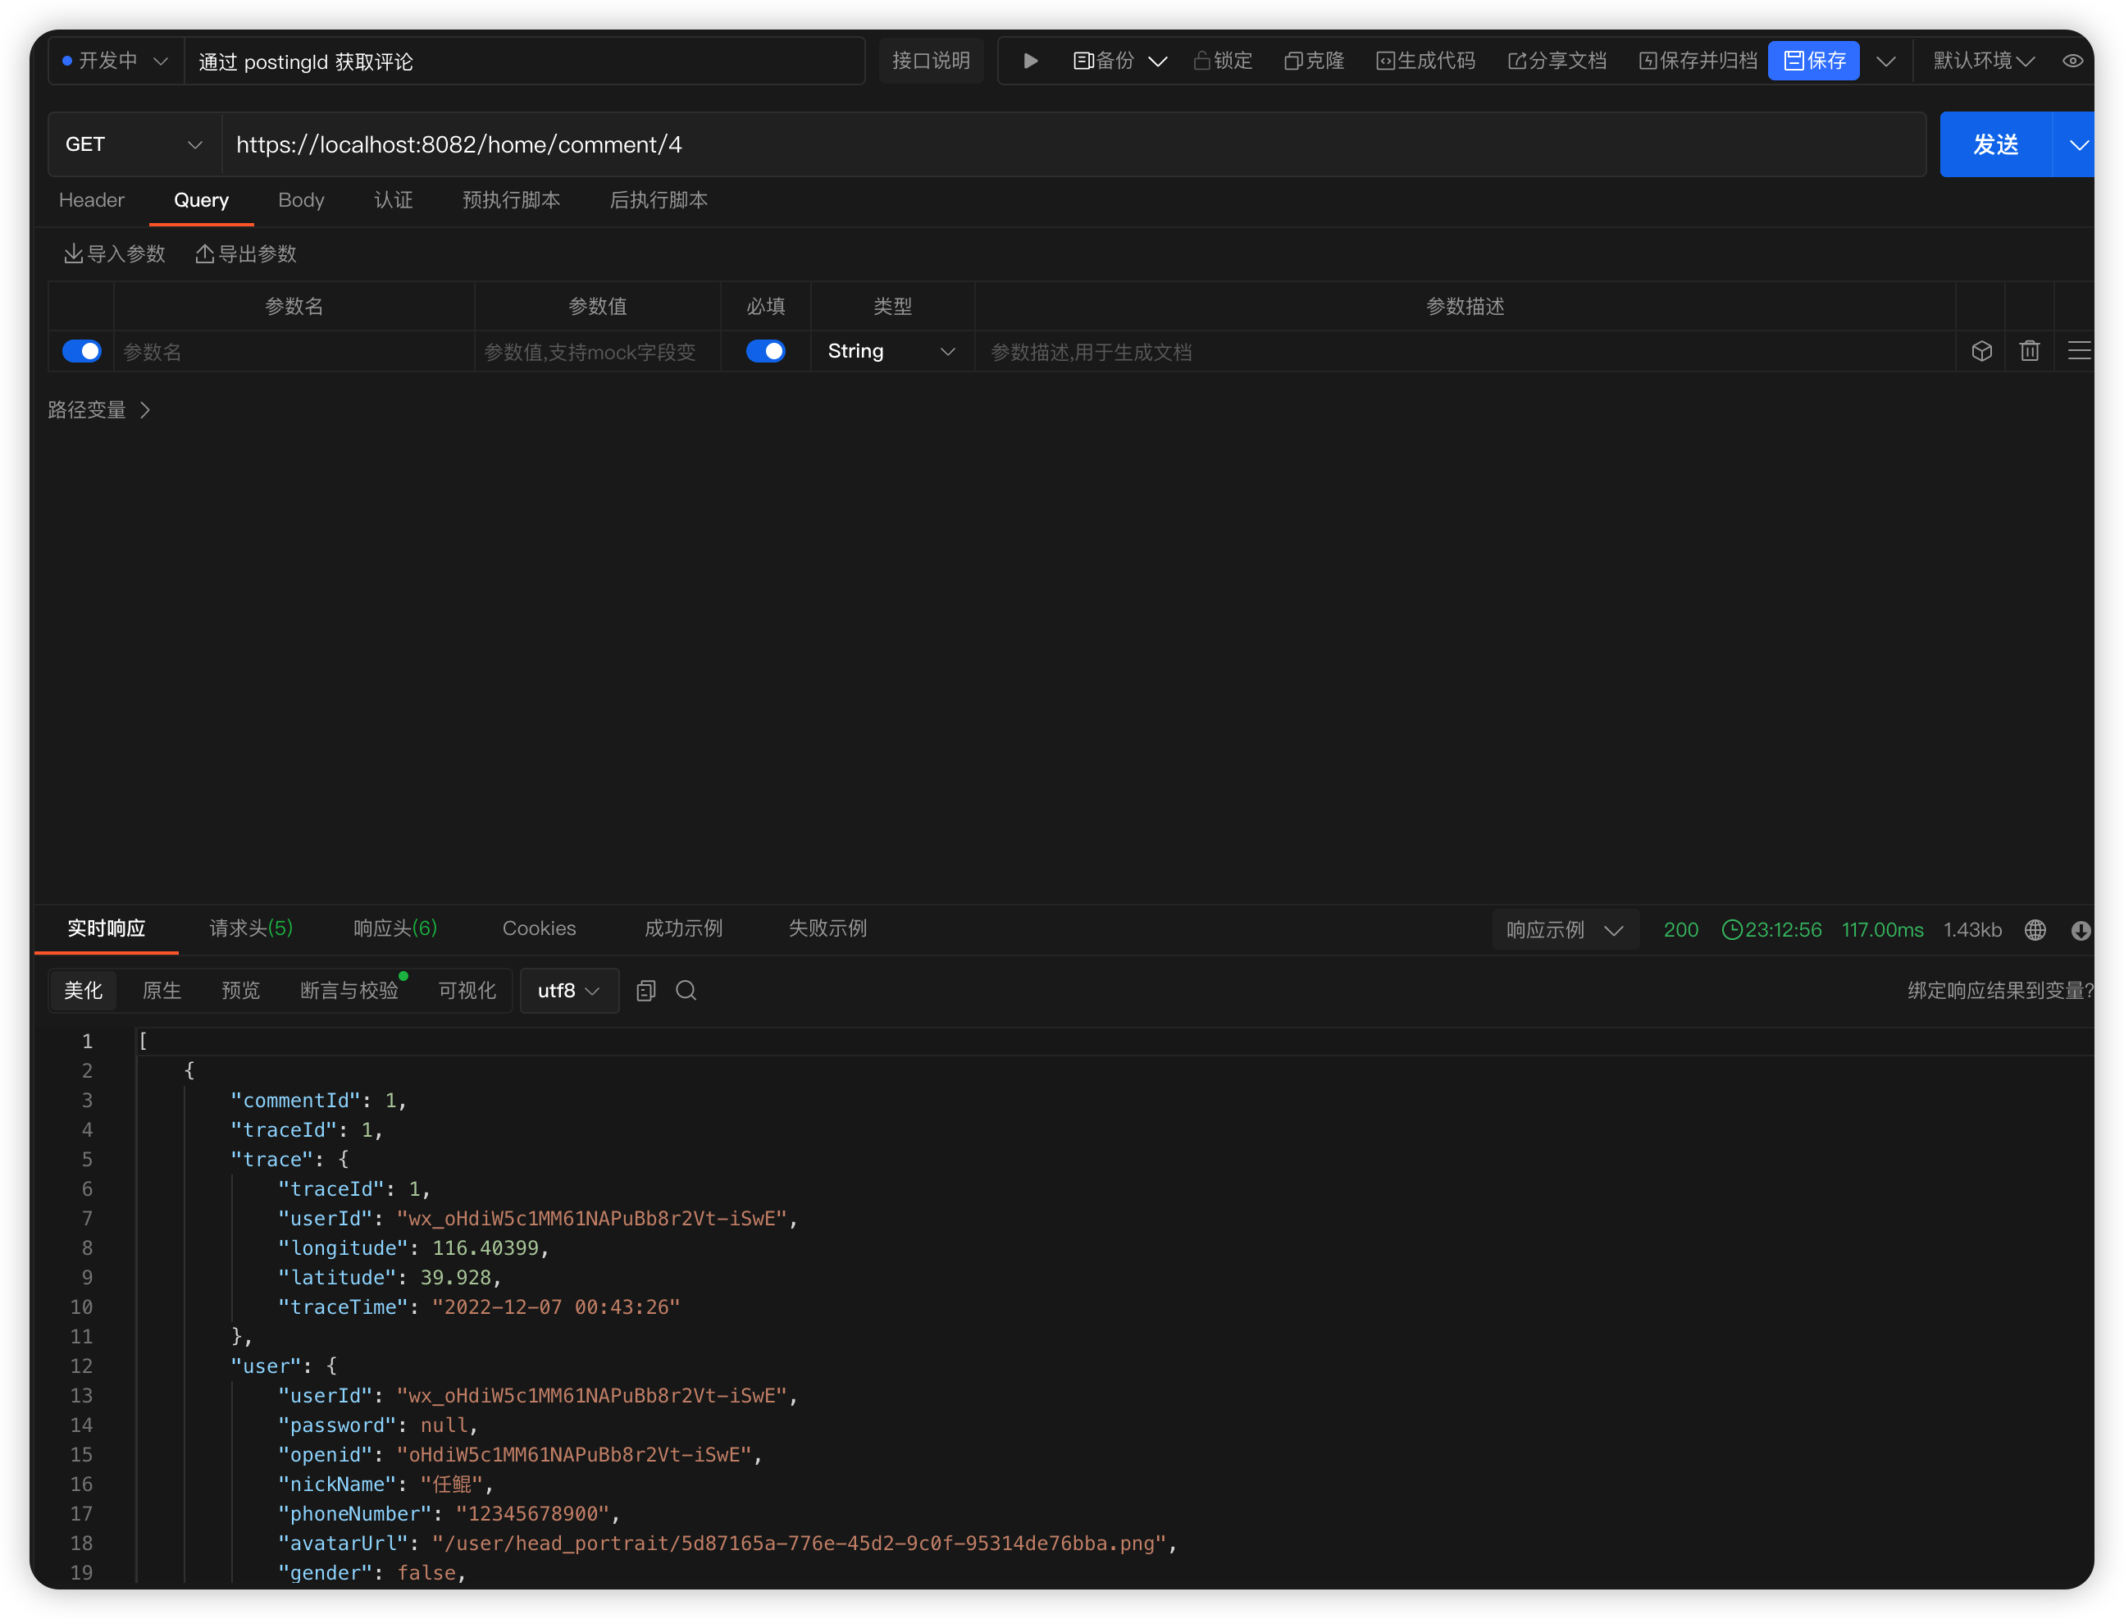Click the 1.43kb response size
This screenshot has width=2124, height=1619.
(x=1971, y=930)
